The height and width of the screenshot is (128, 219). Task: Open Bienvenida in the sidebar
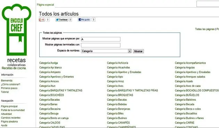coord(7,81)
